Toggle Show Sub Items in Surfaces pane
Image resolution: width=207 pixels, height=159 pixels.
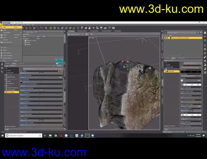click(165, 126)
